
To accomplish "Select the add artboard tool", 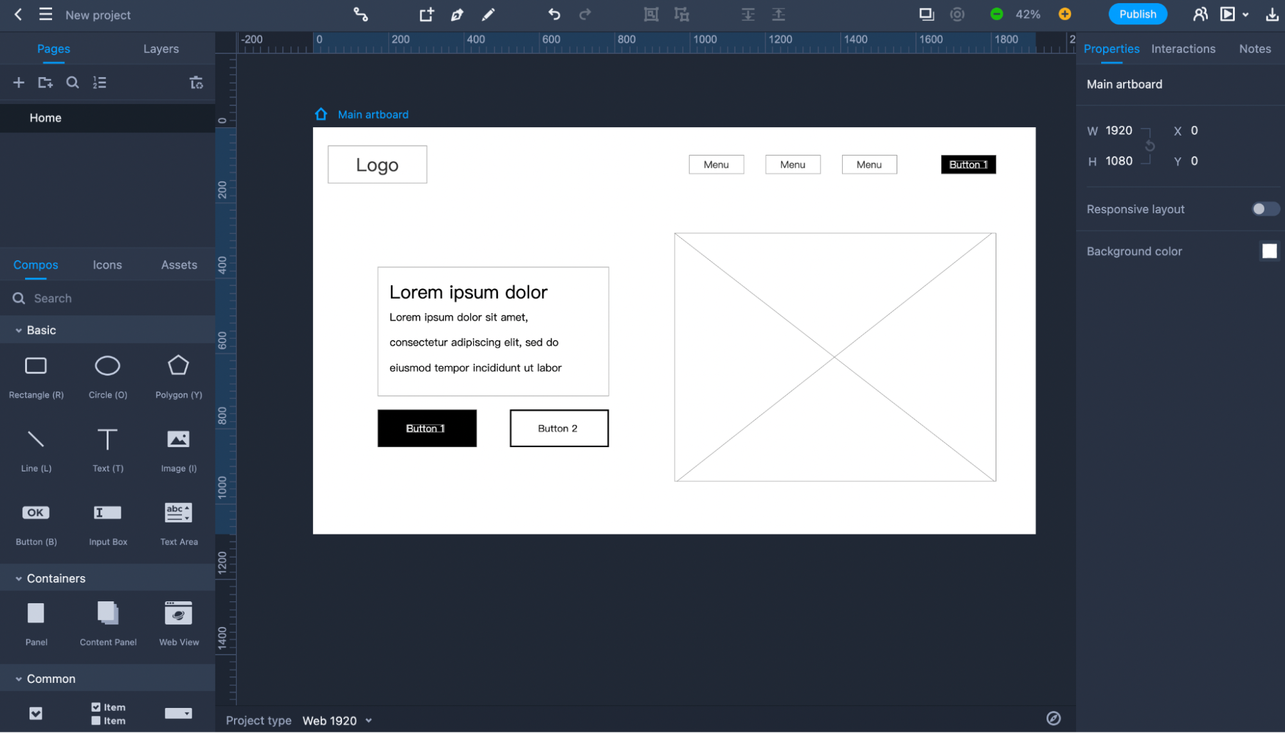I will [426, 14].
